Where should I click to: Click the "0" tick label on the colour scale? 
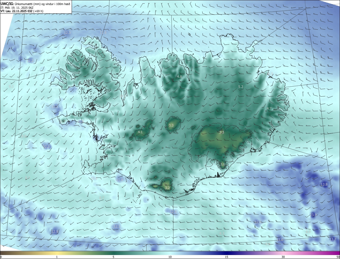coord(1,257)
